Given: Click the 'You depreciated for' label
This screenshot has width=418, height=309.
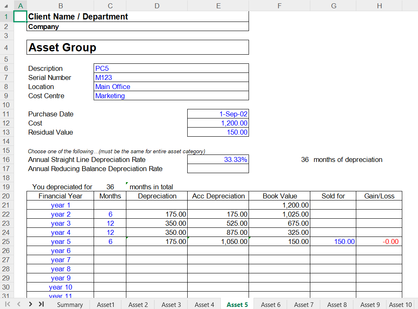Looking at the screenshot, I should 62,187.
